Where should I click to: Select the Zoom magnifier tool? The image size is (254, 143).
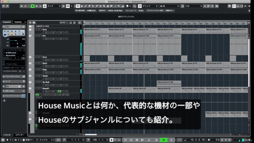(x=104, y=6)
